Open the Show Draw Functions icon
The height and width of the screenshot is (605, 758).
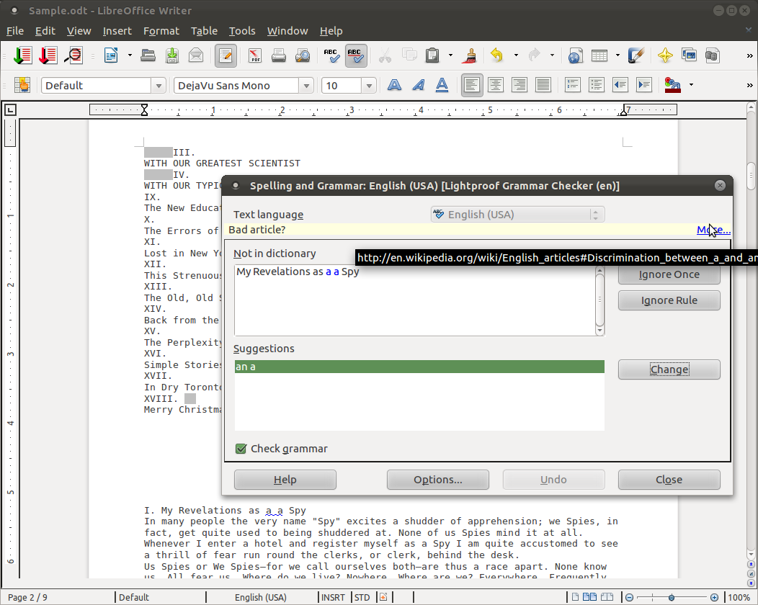636,55
